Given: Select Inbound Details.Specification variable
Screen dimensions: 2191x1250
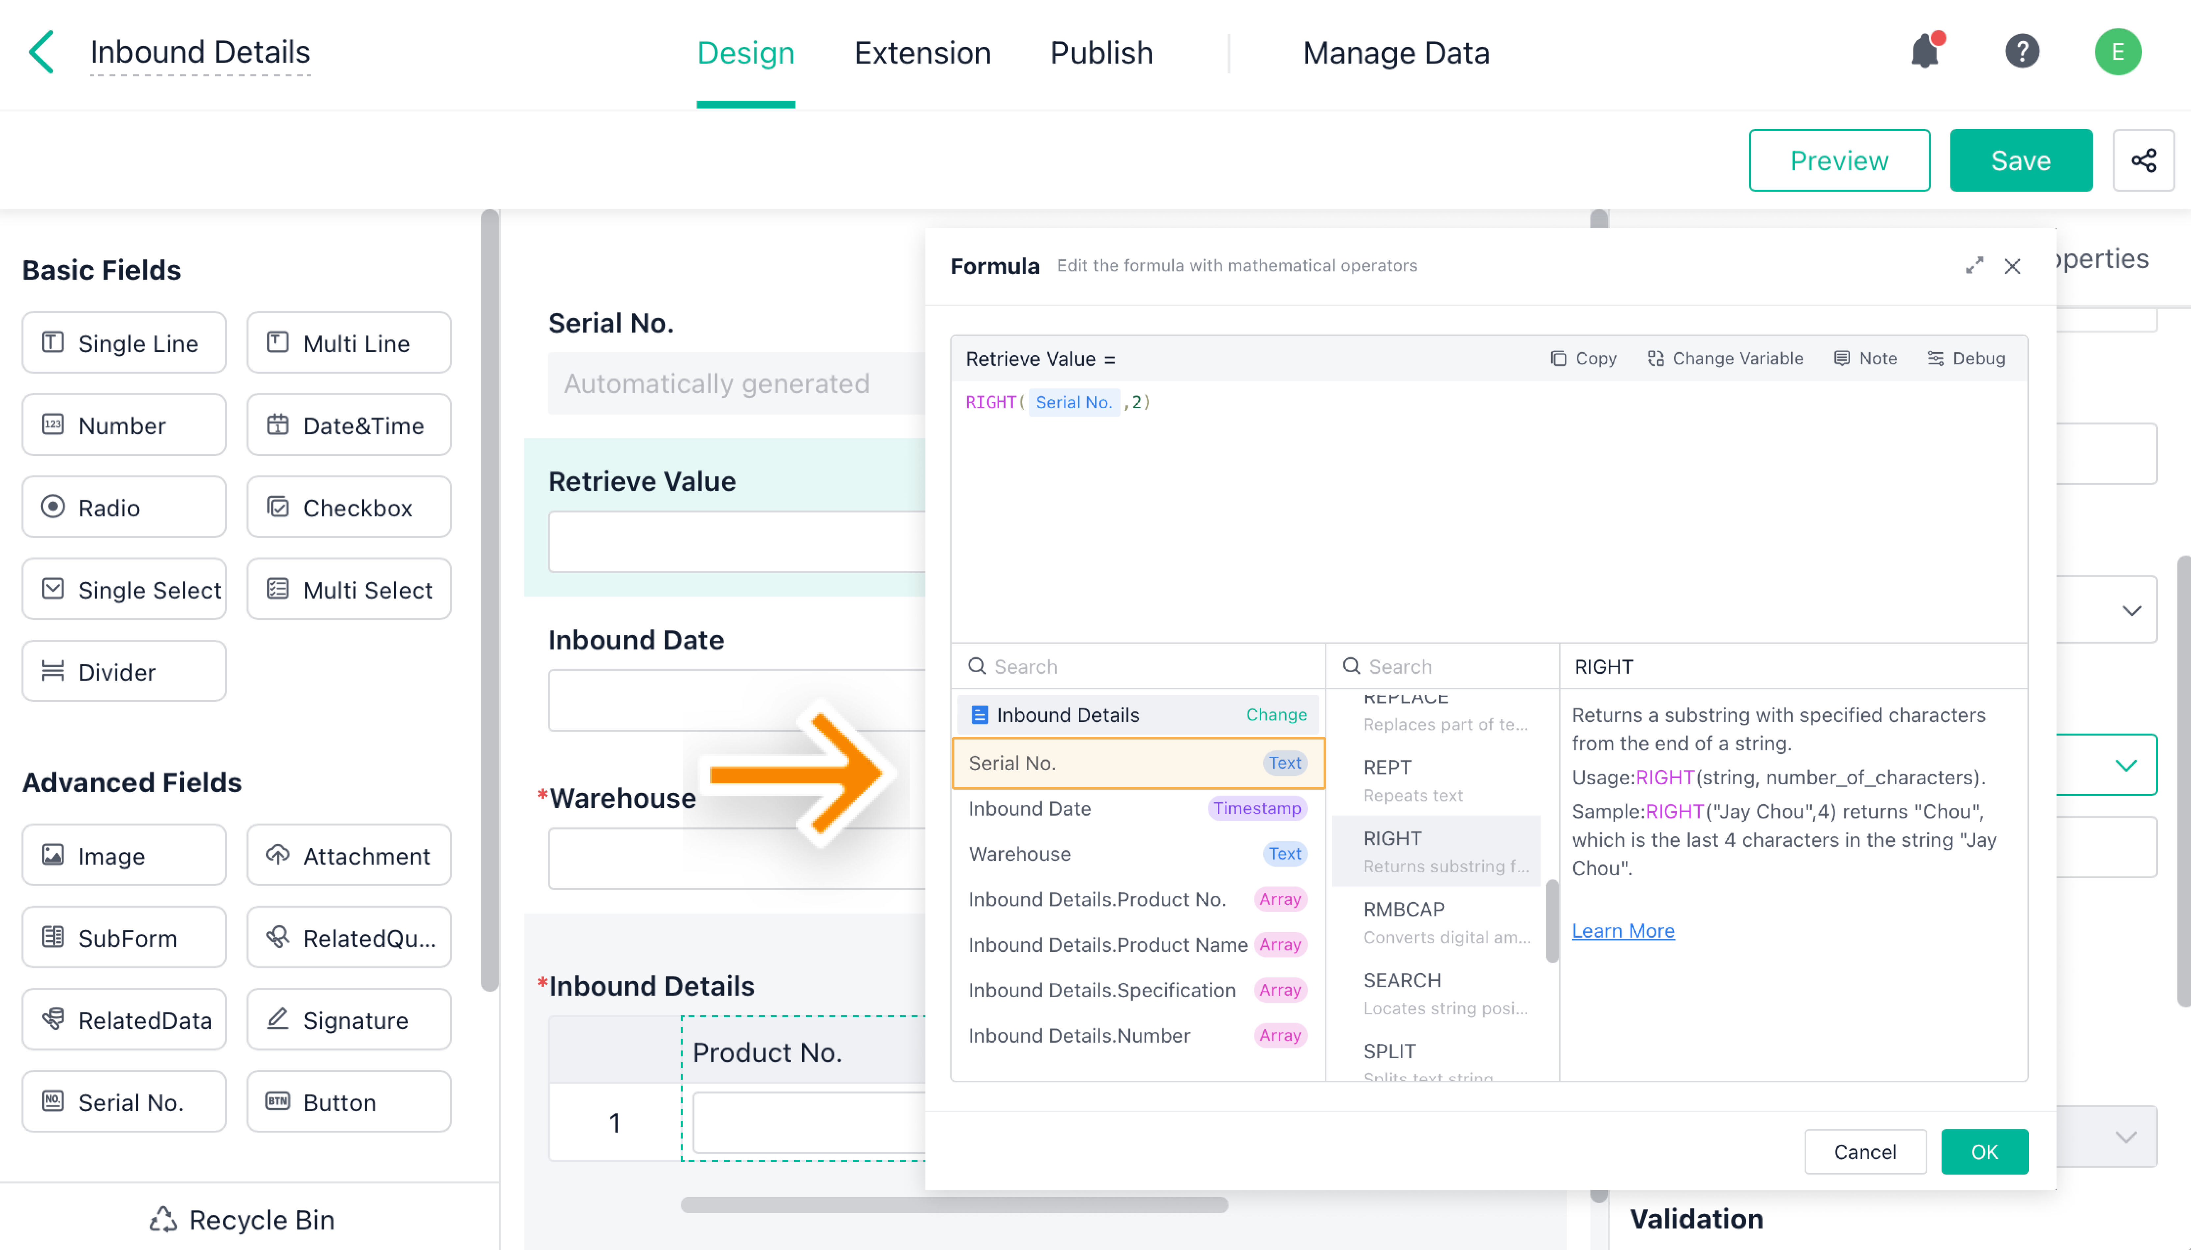Looking at the screenshot, I should click(1138, 991).
